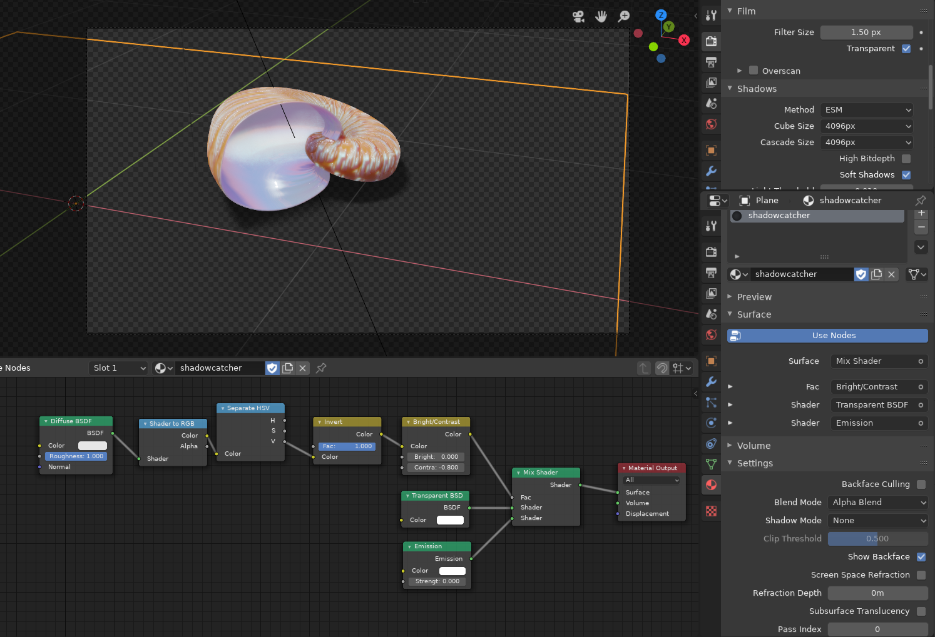Click the Diffuse BSDF node color swatch
935x637 pixels.
coord(93,446)
